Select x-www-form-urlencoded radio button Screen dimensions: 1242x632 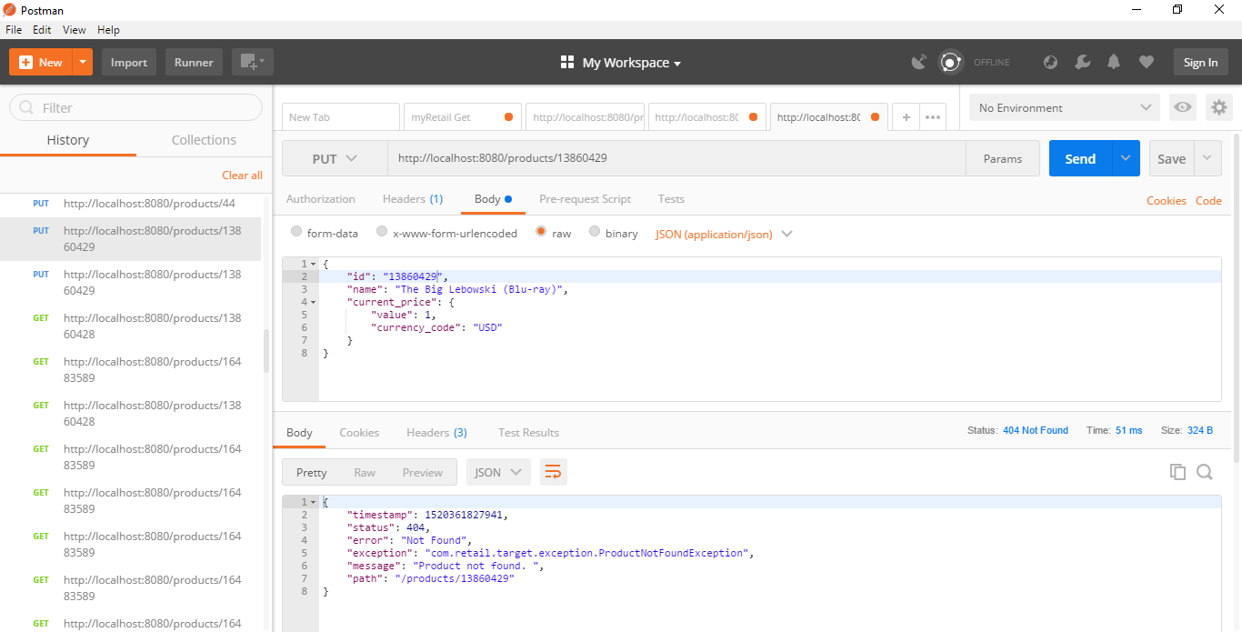[x=382, y=232]
